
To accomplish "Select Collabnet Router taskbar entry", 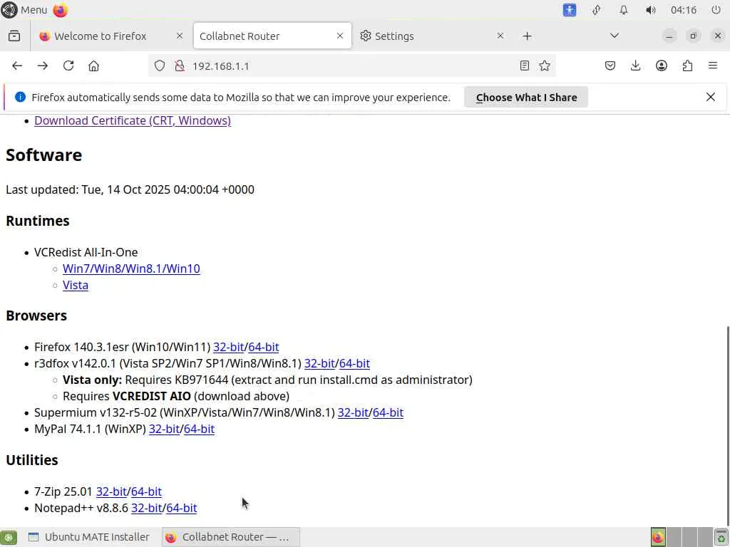I will (231, 537).
